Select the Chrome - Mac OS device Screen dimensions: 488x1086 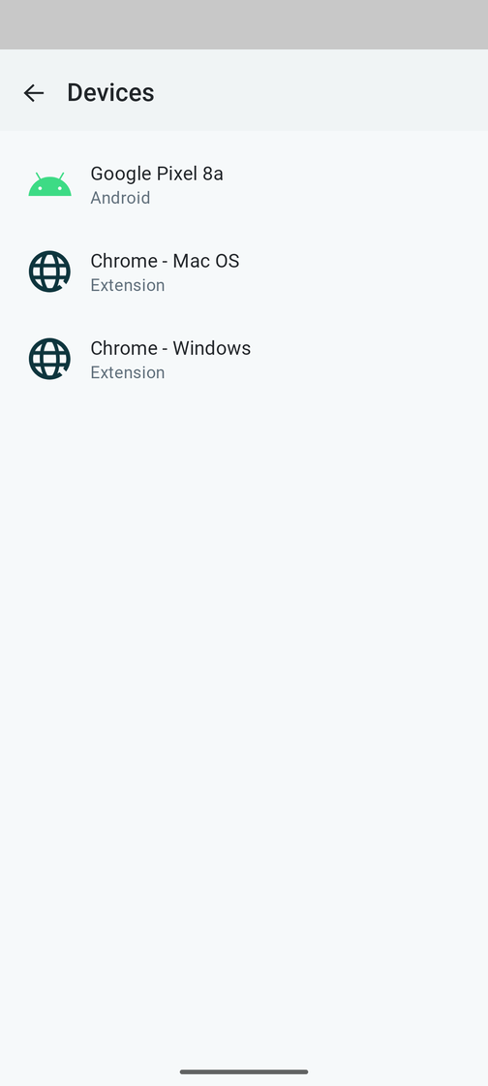244,272
